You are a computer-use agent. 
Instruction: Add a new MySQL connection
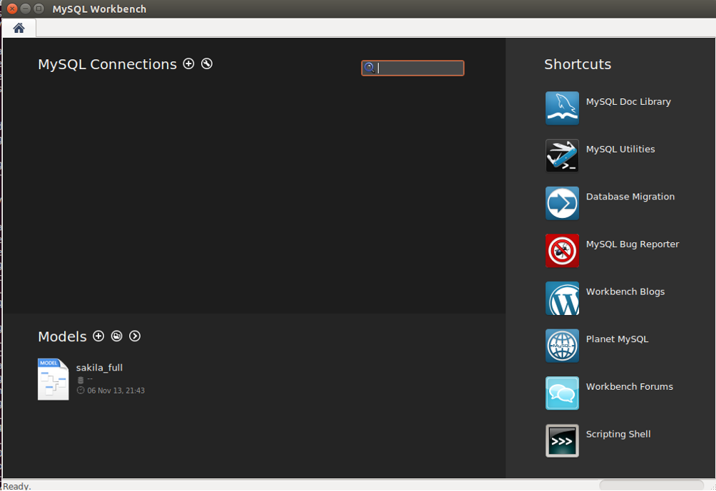tap(188, 63)
